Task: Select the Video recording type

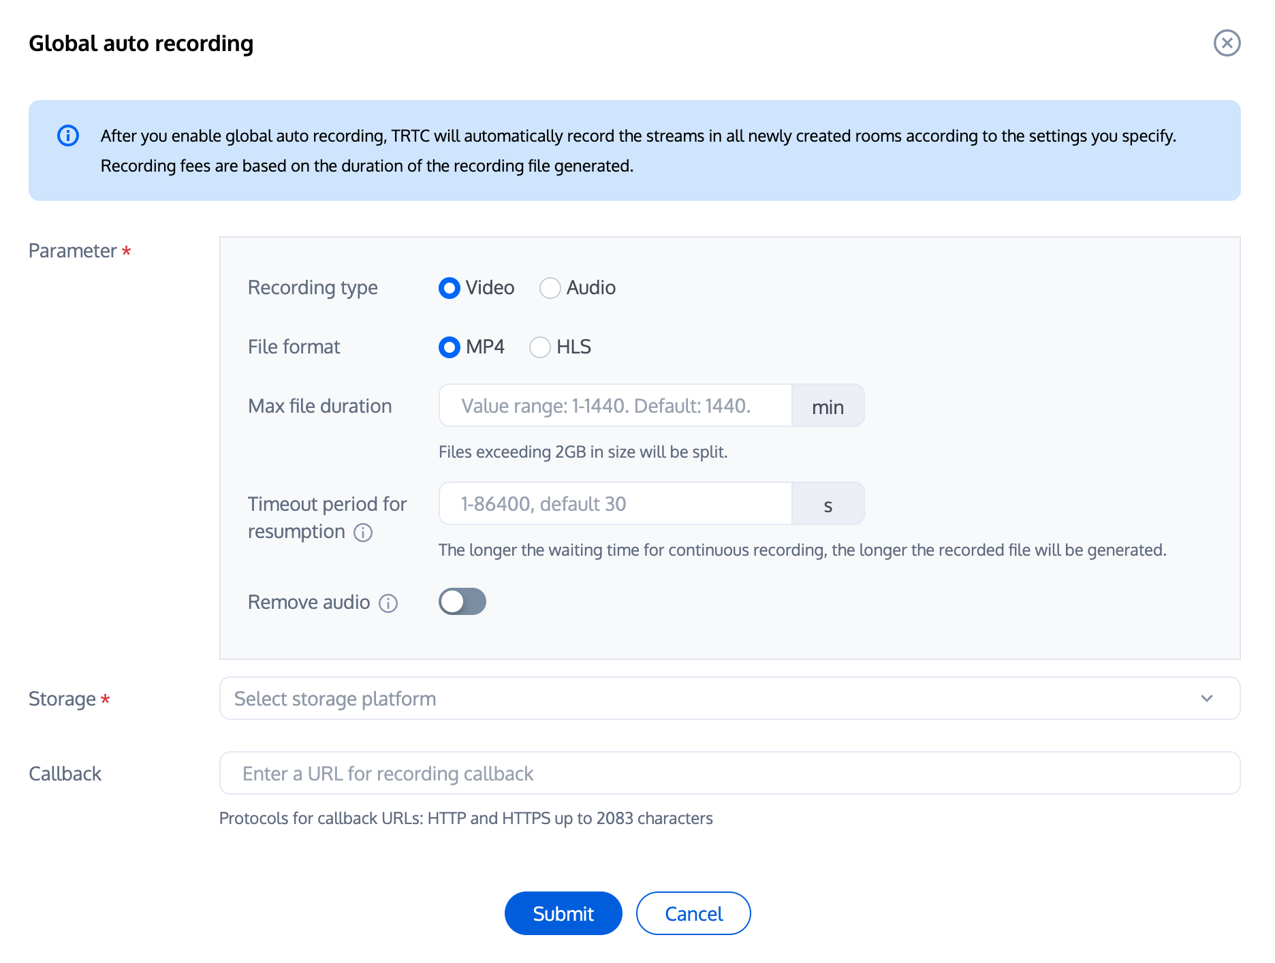Action: 450,288
